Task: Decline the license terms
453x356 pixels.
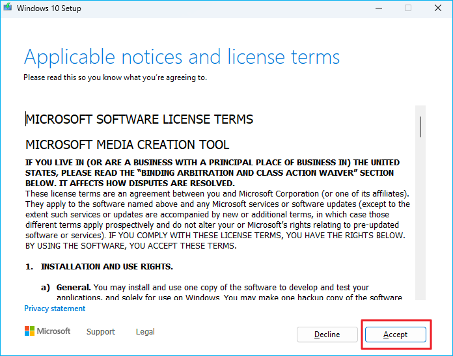Action: tap(327, 335)
